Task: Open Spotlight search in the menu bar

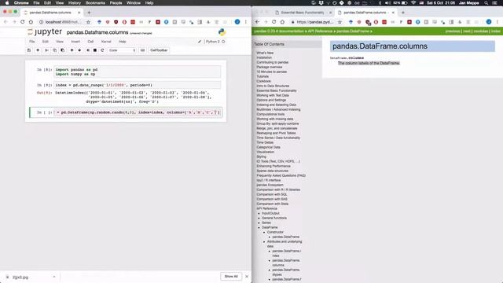Action: click(486, 3)
